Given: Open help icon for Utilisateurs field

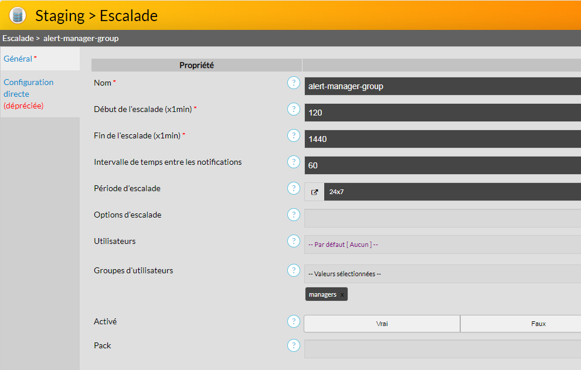Looking at the screenshot, I should point(294,241).
